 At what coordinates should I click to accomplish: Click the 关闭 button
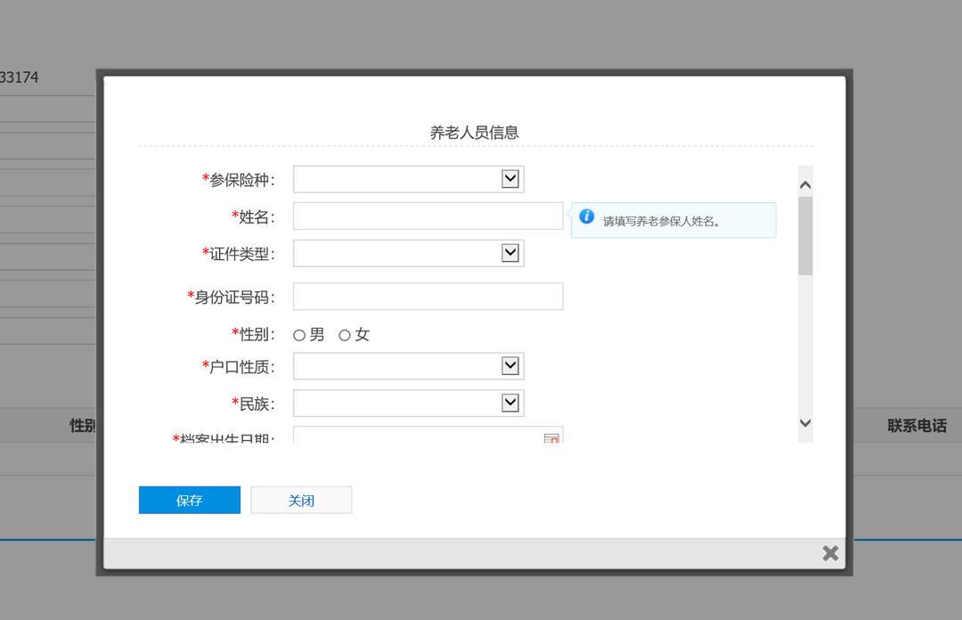(x=301, y=501)
